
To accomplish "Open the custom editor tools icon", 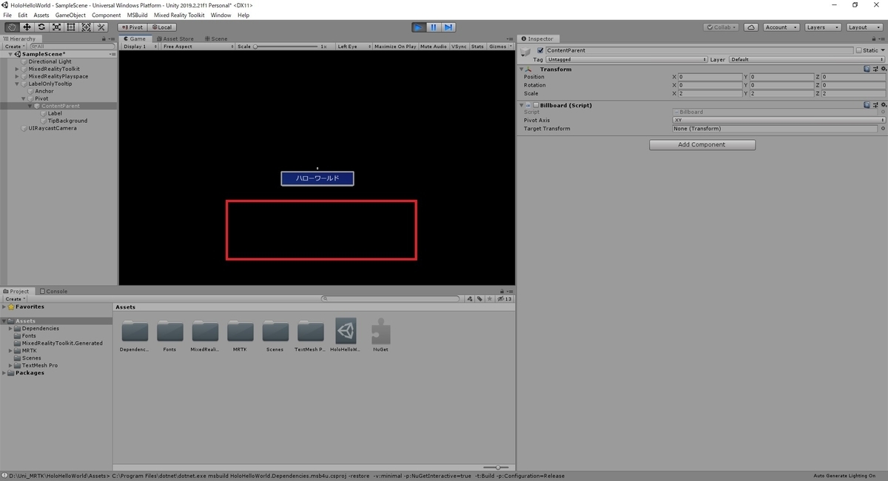I will coord(101,27).
